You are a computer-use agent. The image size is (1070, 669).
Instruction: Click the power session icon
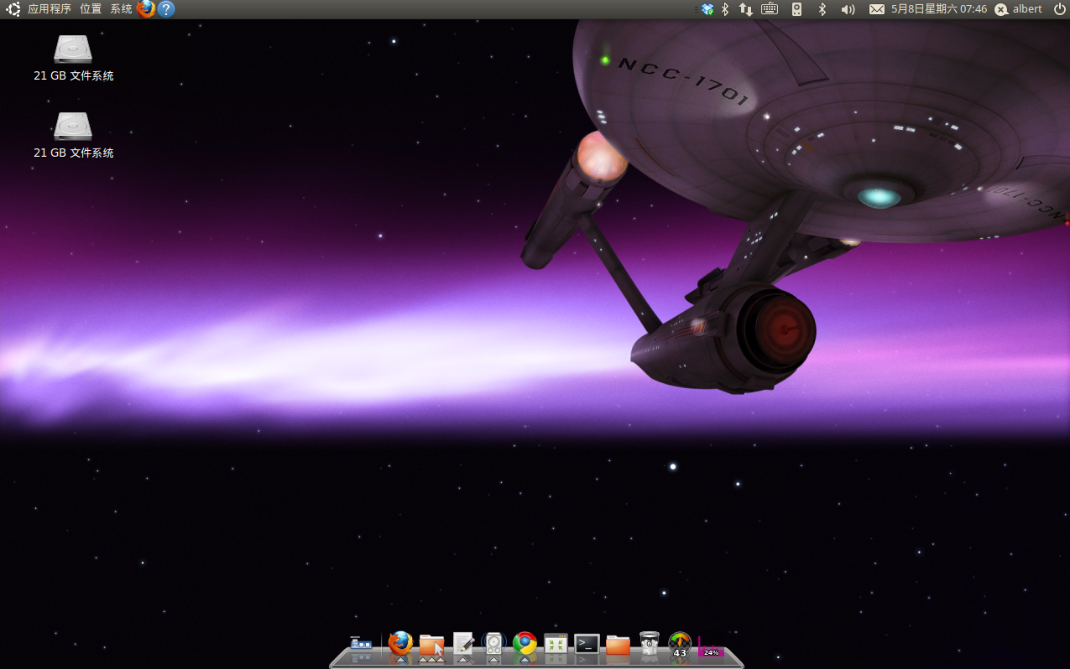pyautogui.click(x=1059, y=9)
